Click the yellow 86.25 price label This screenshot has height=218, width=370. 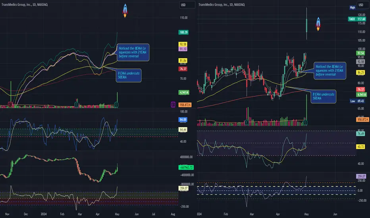pyautogui.click(x=360, y=73)
